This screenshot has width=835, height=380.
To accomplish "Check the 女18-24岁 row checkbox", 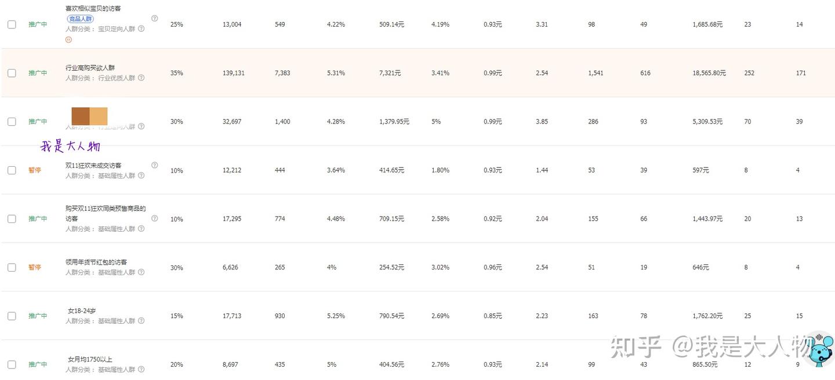I will point(12,316).
